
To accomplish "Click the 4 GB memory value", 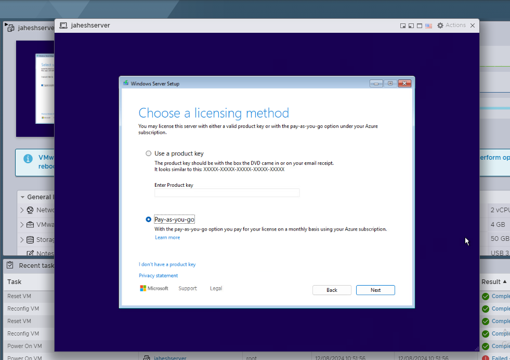I will pos(498,225).
